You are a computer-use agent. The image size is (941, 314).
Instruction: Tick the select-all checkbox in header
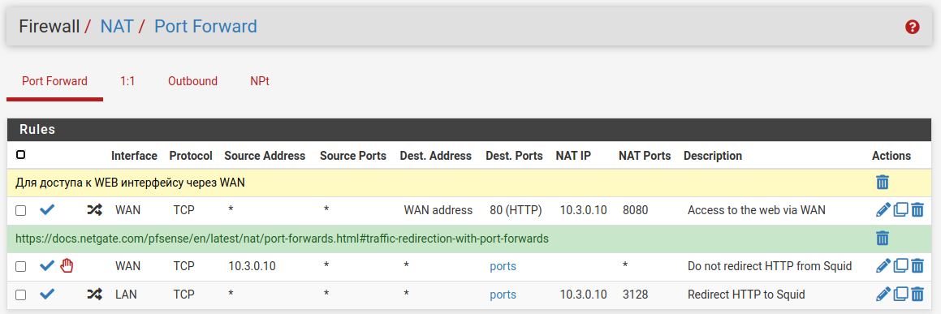click(20, 155)
